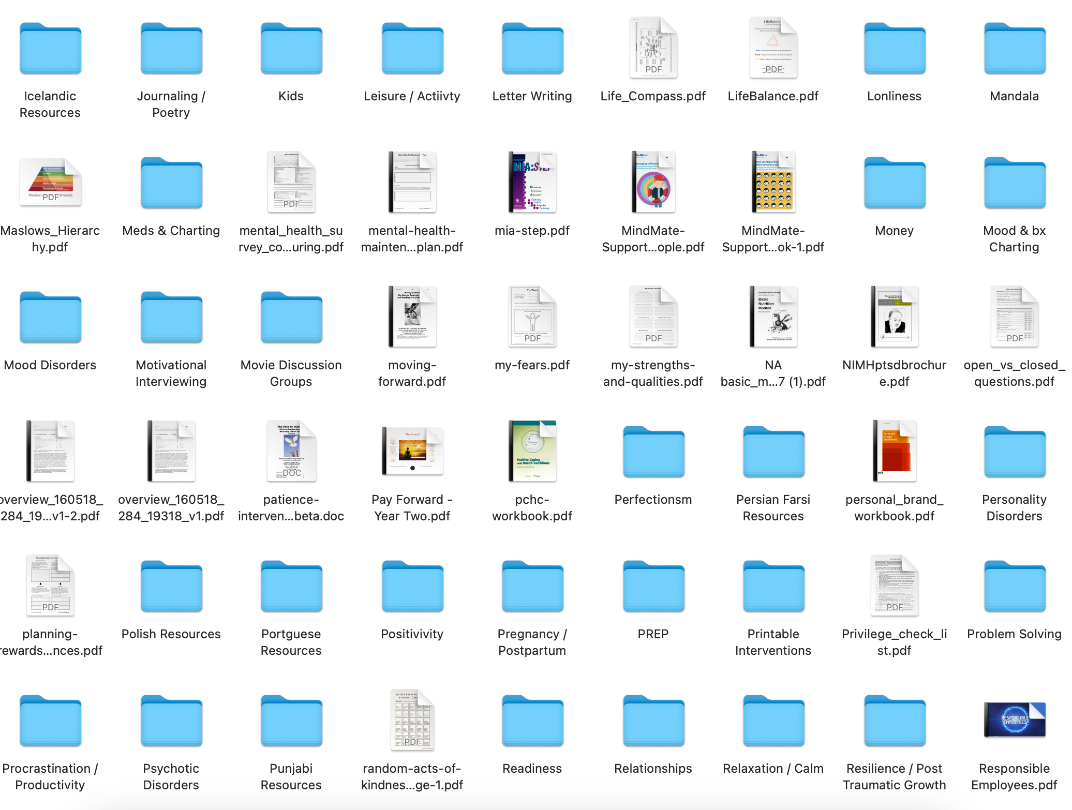1072x810 pixels.
Task: Click the Money folder
Action: coord(894,183)
